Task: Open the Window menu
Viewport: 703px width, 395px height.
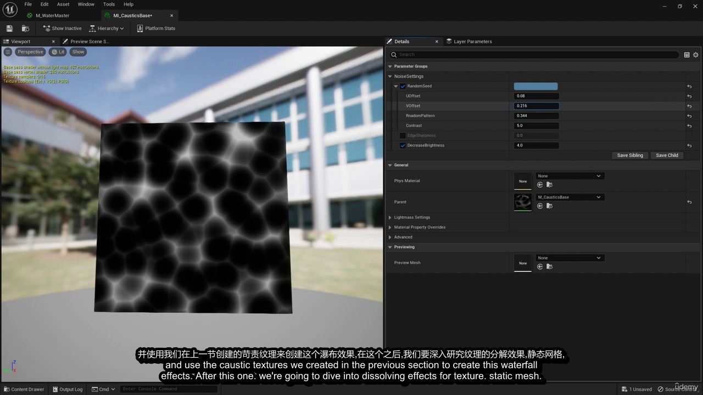Action: click(86, 4)
